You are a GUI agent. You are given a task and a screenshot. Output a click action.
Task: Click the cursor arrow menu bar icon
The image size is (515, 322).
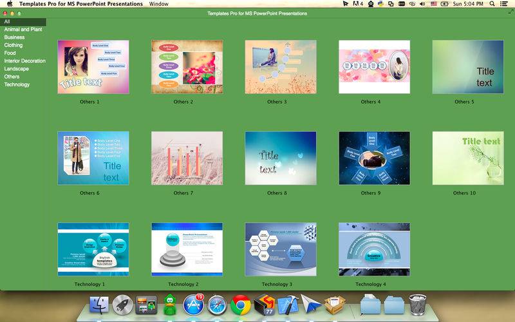tap(345, 4)
